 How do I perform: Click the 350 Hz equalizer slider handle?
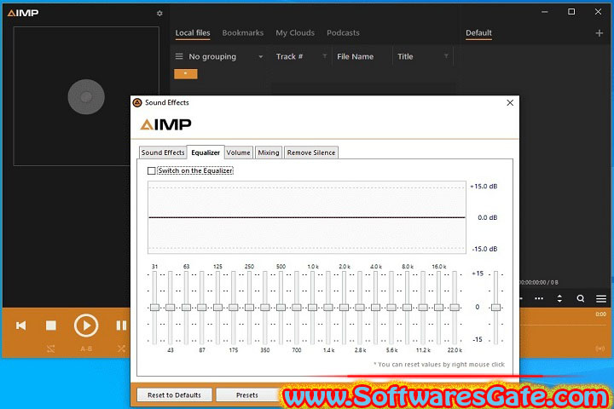click(265, 308)
